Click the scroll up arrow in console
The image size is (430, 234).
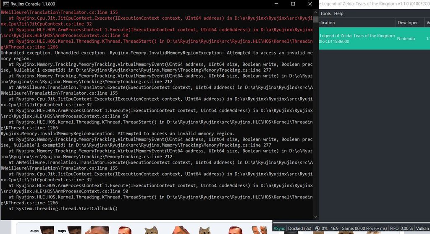tap(316, 13)
